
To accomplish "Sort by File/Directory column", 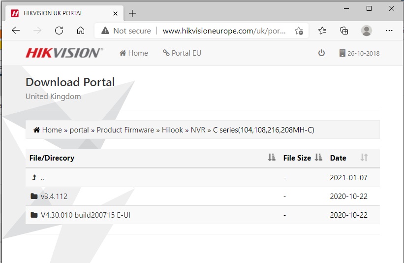I will pos(272,158).
